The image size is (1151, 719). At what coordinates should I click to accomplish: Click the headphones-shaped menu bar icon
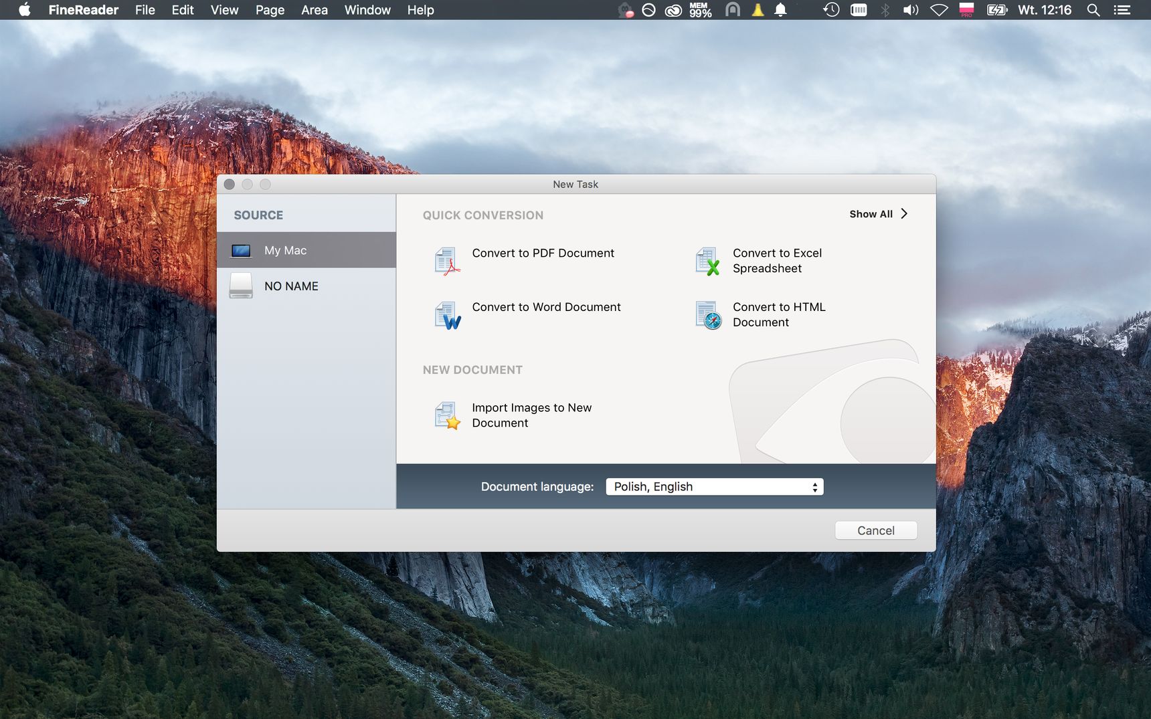(x=733, y=10)
